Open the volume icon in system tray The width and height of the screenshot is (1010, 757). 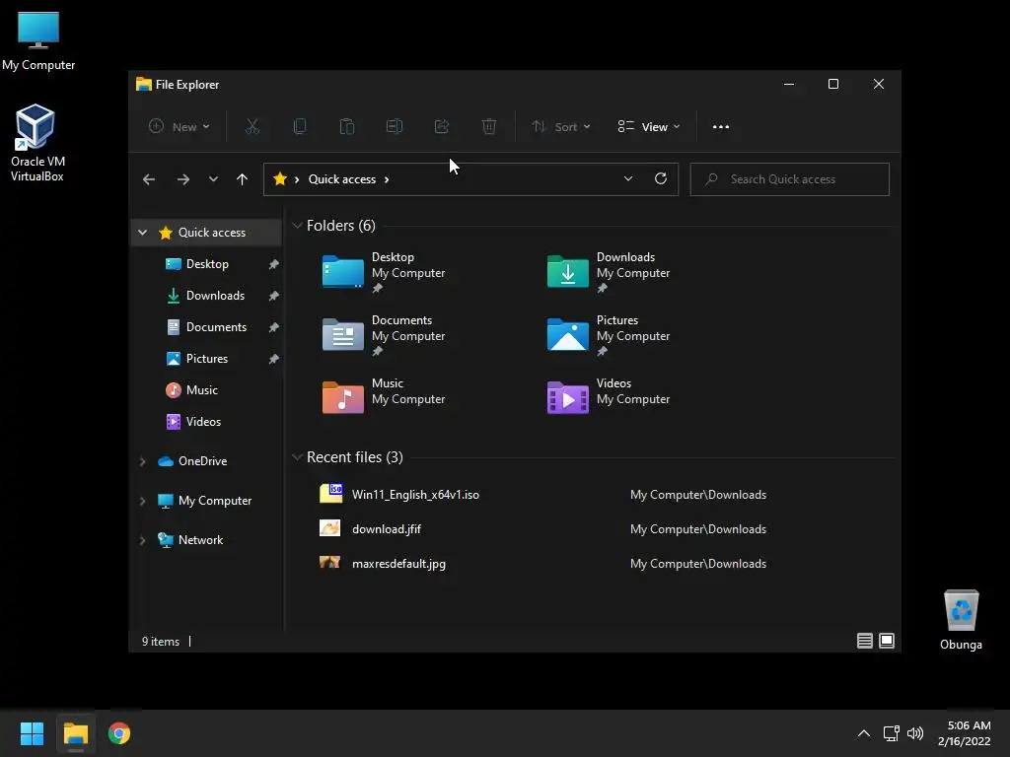click(x=914, y=733)
